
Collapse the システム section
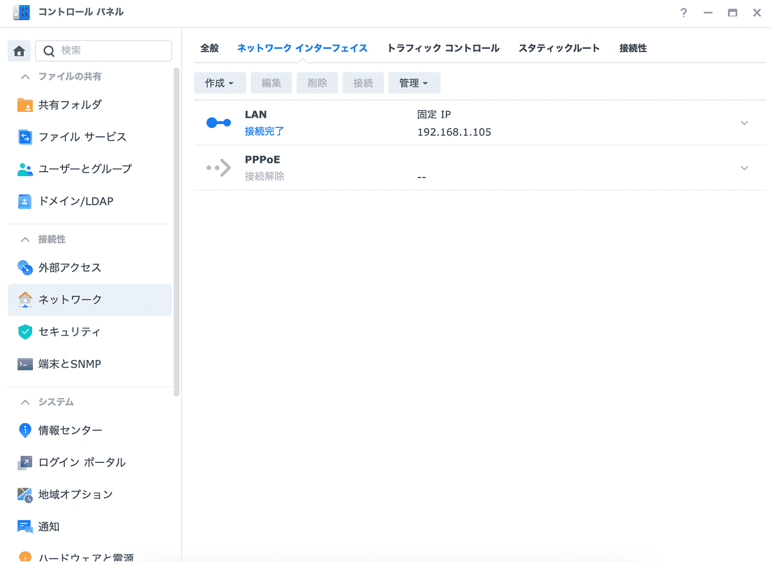click(25, 402)
